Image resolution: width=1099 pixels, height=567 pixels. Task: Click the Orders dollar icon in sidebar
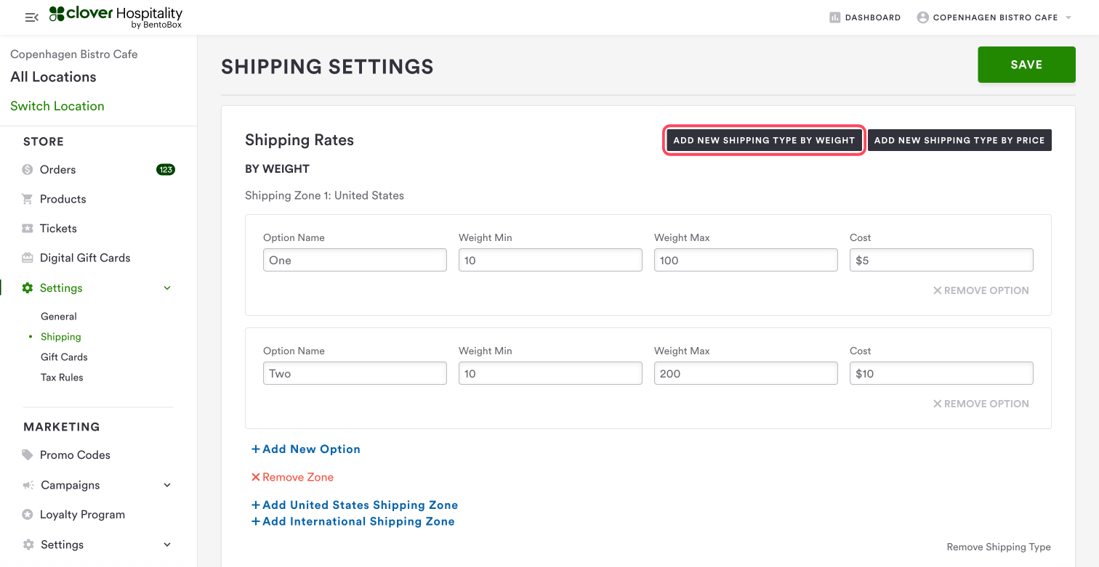coord(28,170)
